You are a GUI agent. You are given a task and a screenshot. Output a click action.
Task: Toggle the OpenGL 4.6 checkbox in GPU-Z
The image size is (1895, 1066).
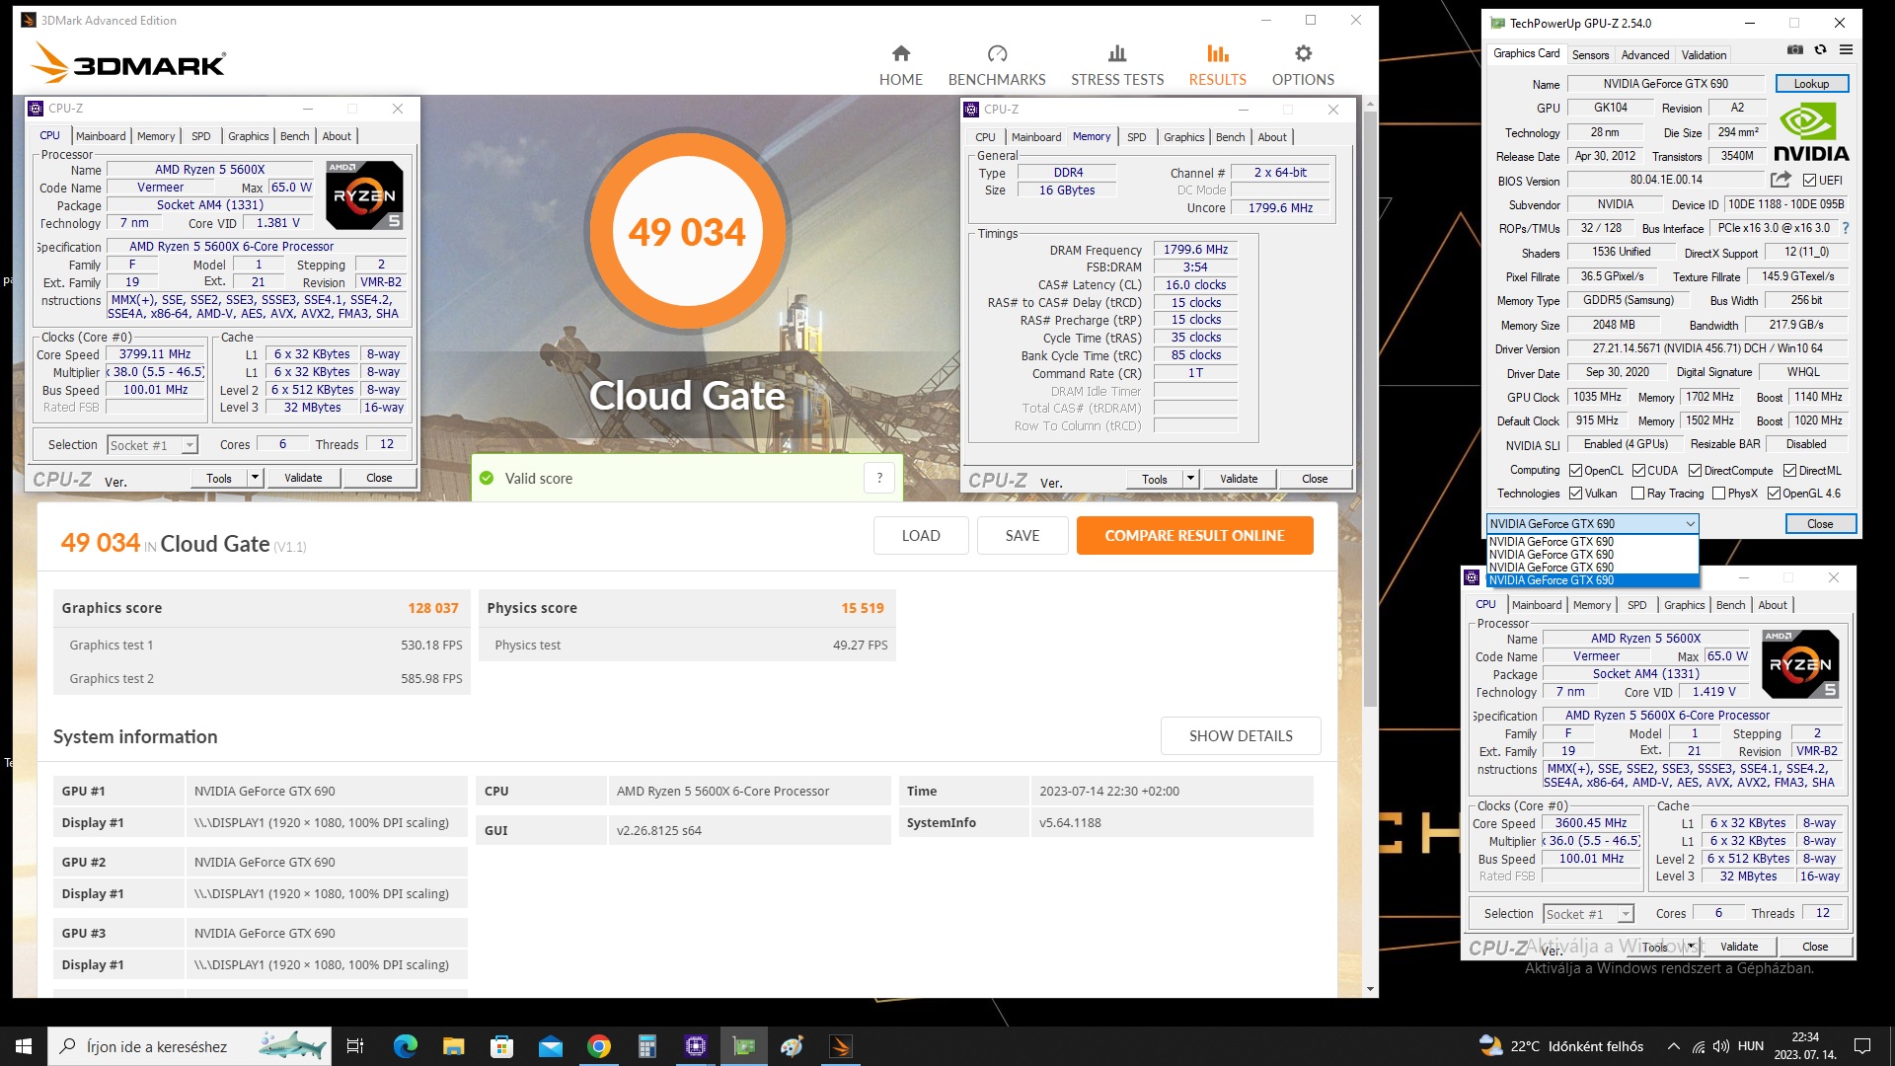click(1774, 494)
